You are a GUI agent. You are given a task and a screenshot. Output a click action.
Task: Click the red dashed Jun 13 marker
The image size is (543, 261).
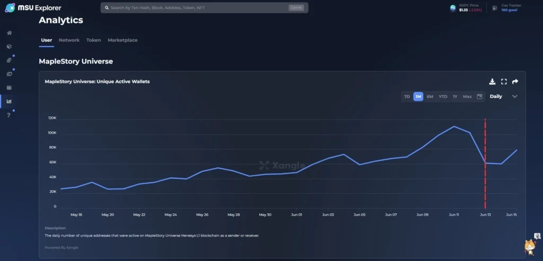[485, 163]
